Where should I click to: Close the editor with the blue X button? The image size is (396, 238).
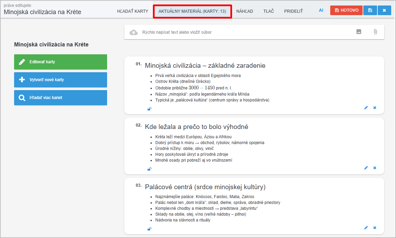pos(384,10)
